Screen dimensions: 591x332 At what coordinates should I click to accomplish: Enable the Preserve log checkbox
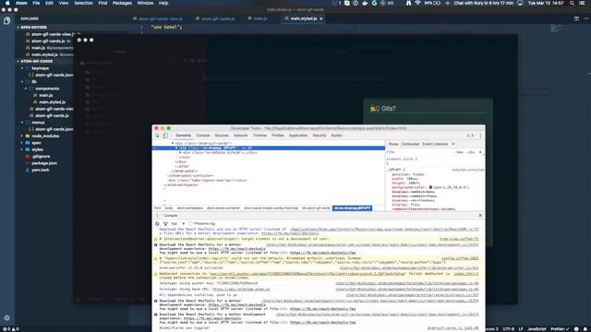click(191, 223)
